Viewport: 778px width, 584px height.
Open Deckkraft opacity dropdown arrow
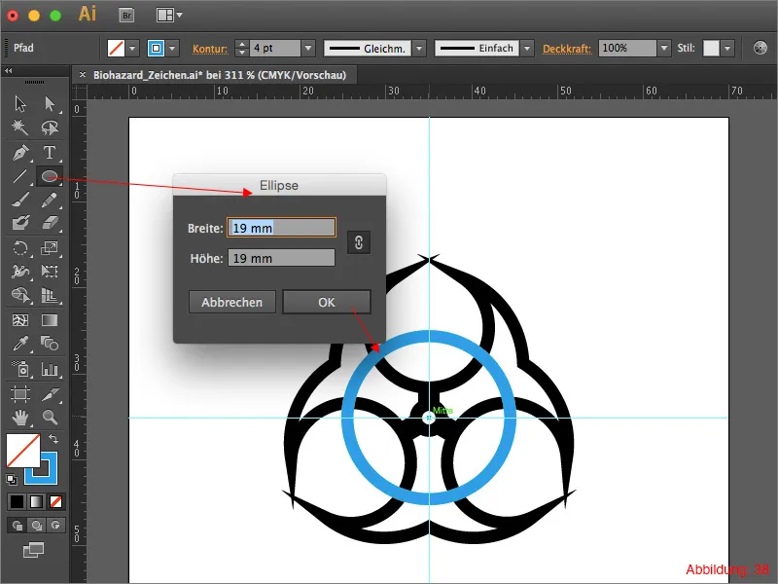click(664, 48)
